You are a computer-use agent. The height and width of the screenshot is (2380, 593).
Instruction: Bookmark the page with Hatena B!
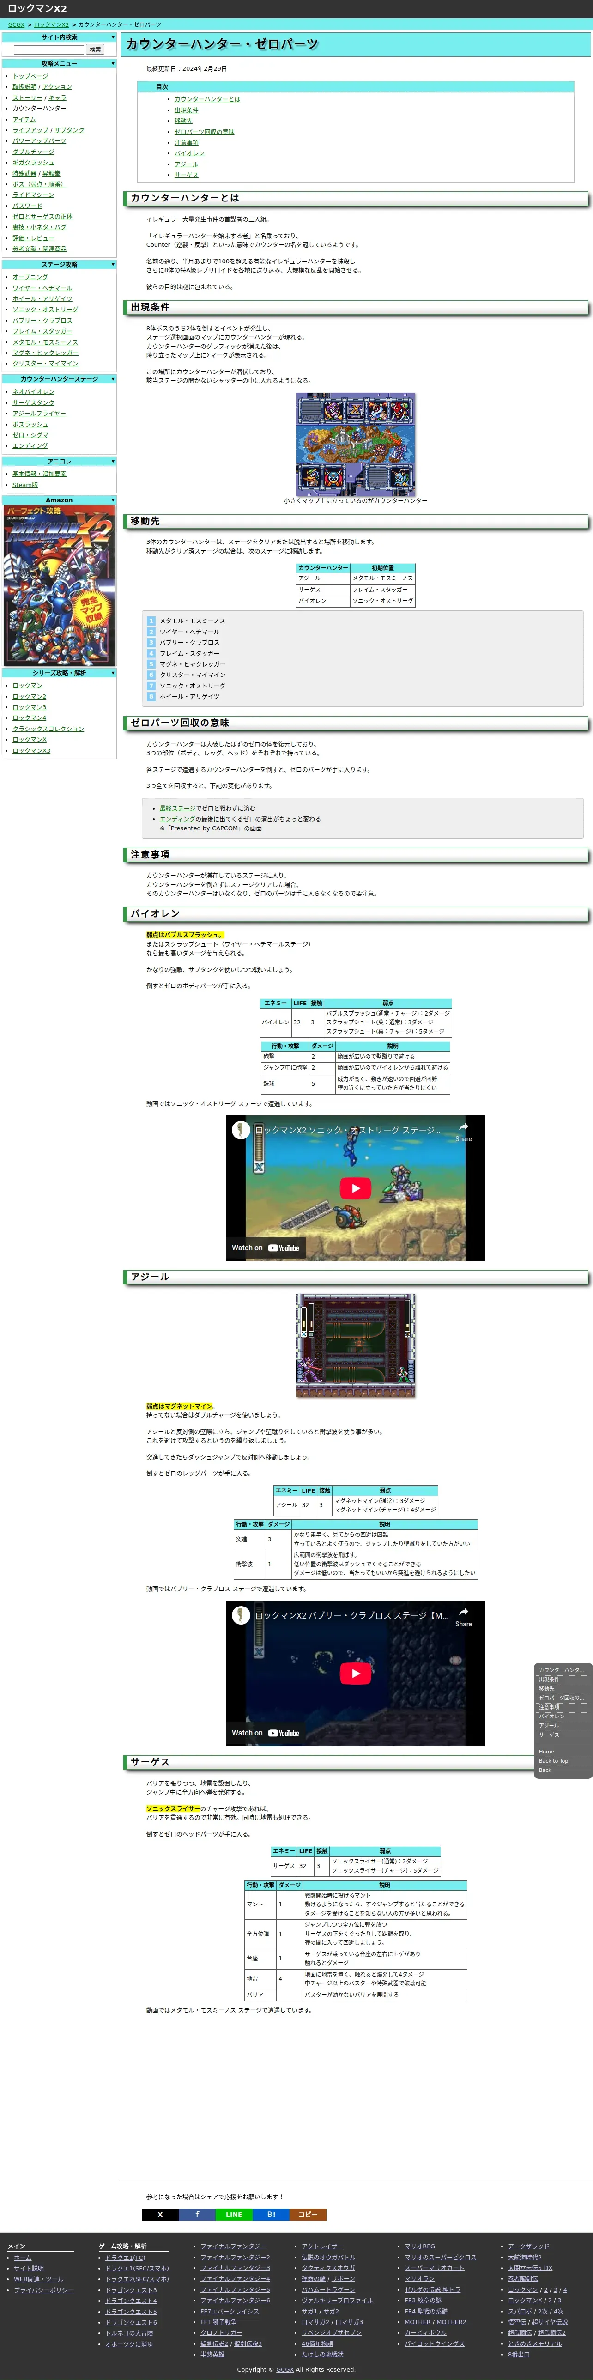271,2214
